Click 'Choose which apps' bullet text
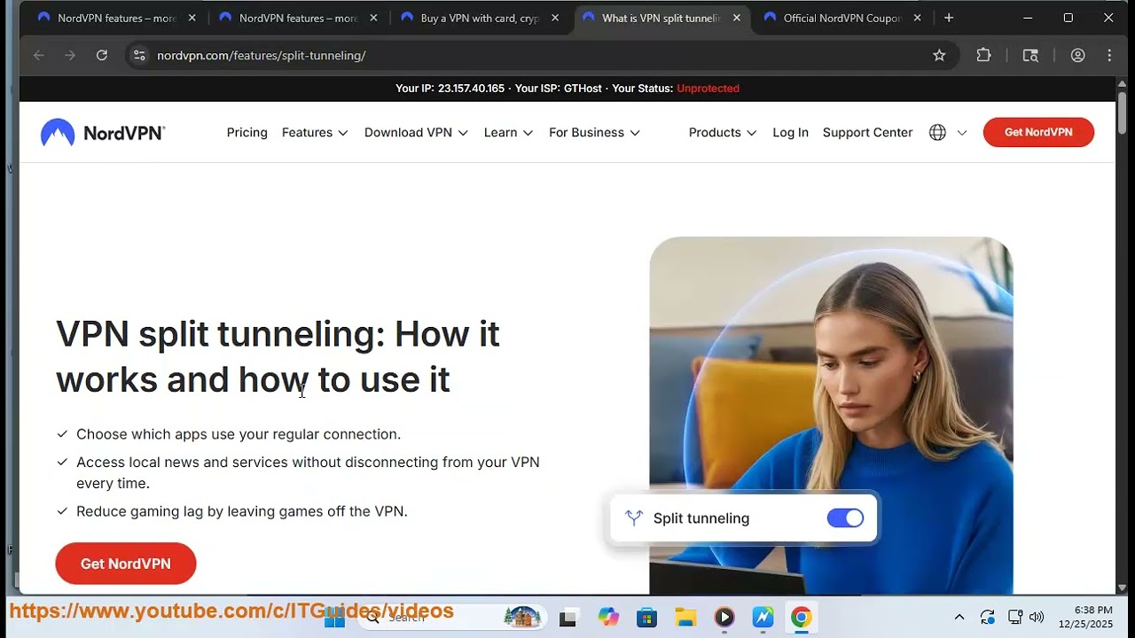Screen dimensions: 1135x638 (239, 434)
